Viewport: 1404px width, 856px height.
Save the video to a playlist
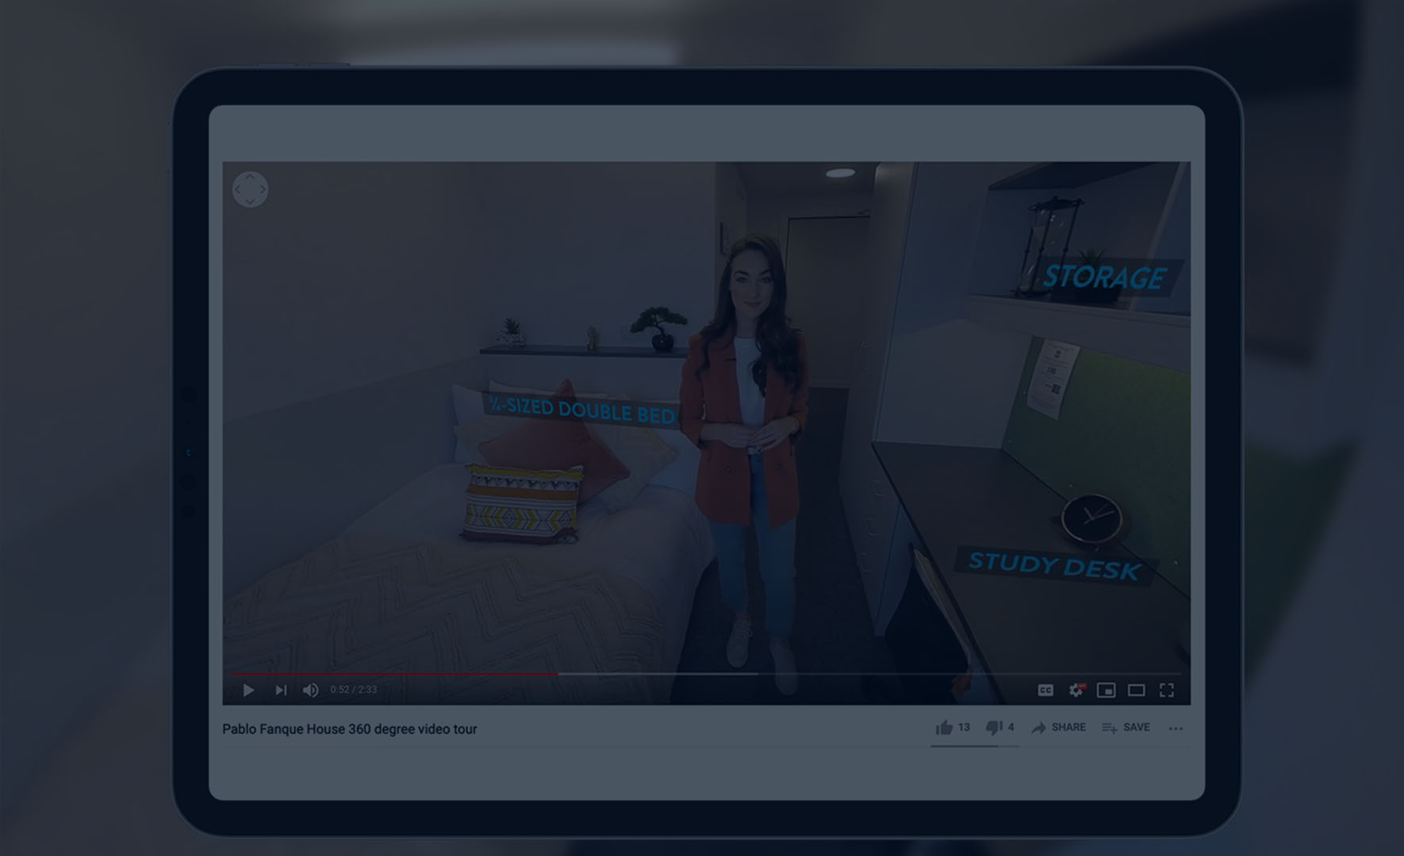click(x=1126, y=728)
